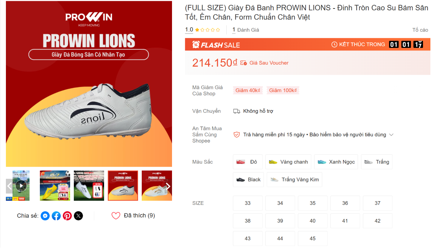Play the product video thumbnail
This screenshot has height=248, width=440.
pyautogui.click(x=21, y=185)
